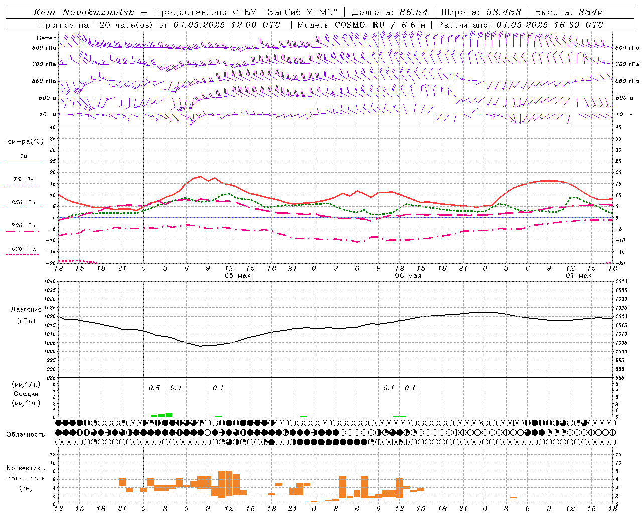
Task: Click the Модель COSMO-RU / 6.6км label
Action: 362,25
